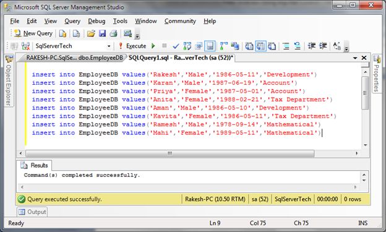386x232 pixels.
Task: Open the Query menu
Action: pyautogui.click(x=72, y=21)
